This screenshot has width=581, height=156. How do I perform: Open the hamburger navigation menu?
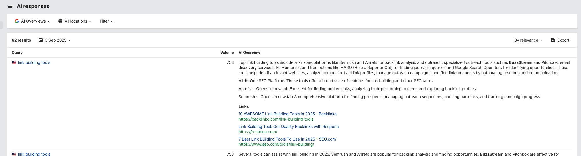coord(10,6)
